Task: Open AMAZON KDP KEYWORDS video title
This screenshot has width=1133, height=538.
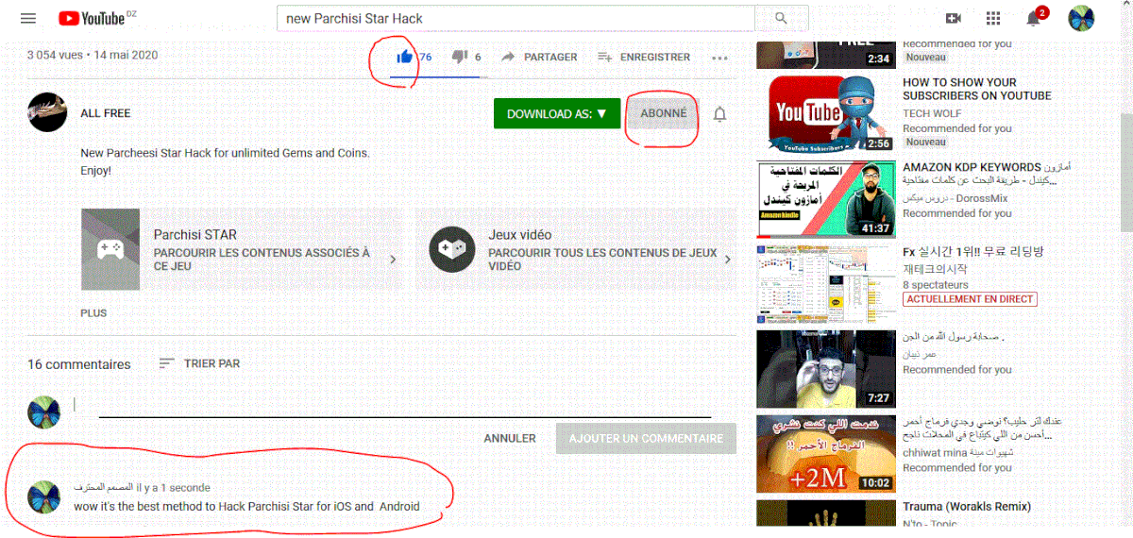Action: point(987,174)
